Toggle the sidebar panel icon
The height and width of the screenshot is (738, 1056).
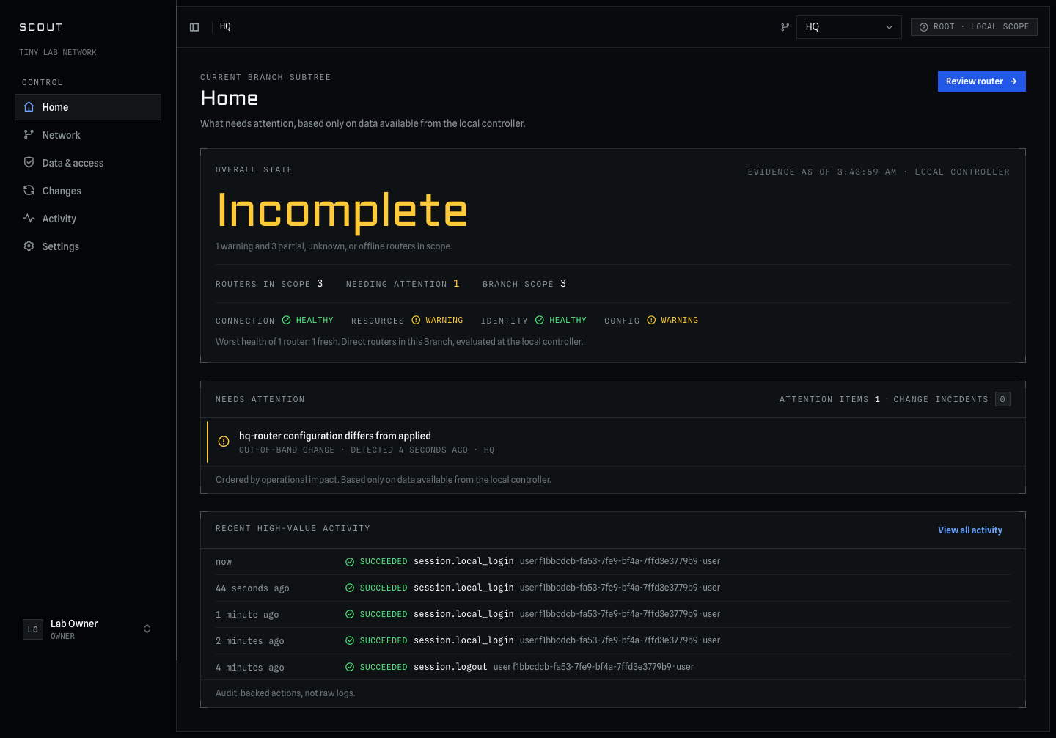194,27
